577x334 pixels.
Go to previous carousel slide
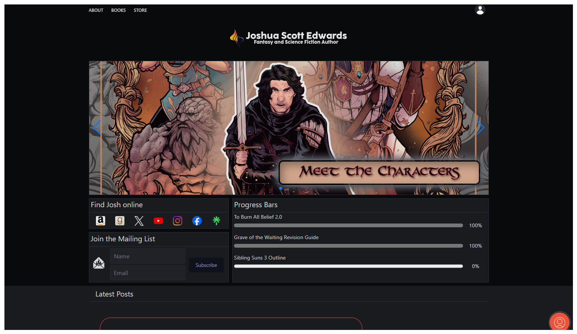point(97,128)
